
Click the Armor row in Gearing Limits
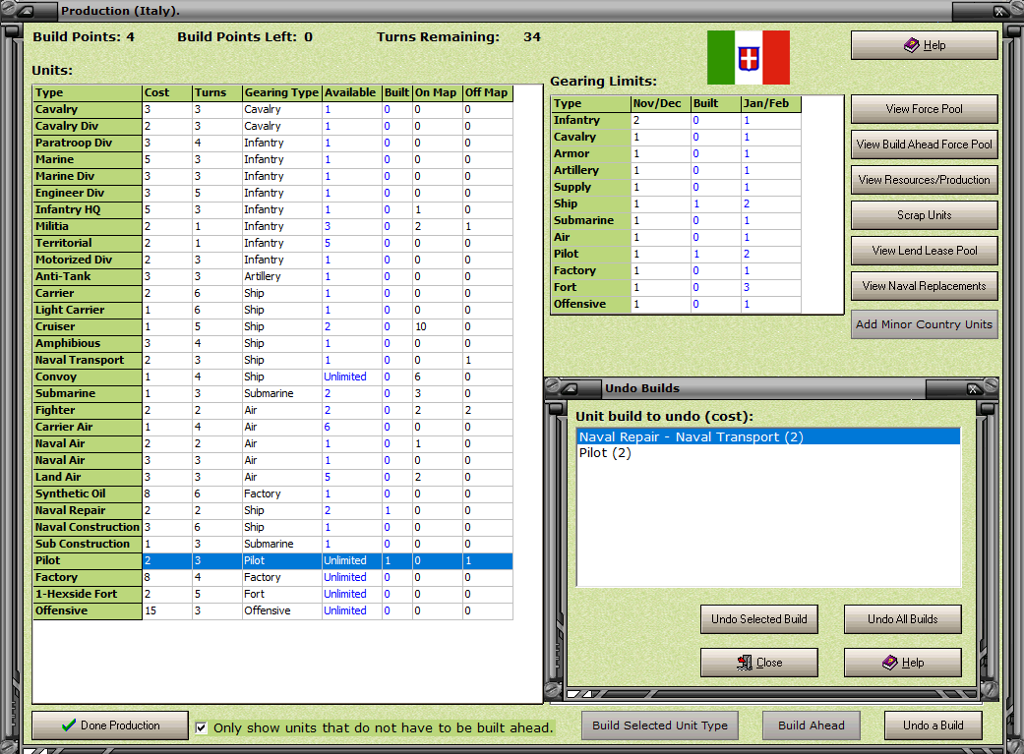pos(676,153)
